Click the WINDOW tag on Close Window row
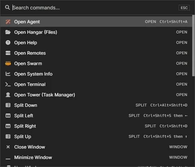195x167 pixels. 178,147
